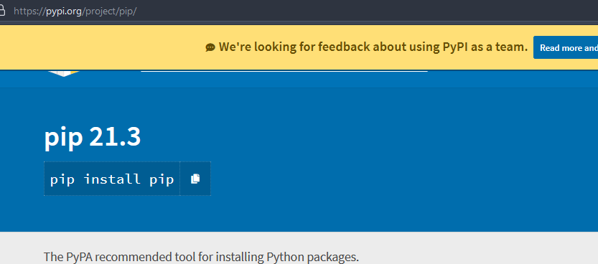Click the browser address bar URL
Viewport: 598px width, 264px height.
[75, 11]
